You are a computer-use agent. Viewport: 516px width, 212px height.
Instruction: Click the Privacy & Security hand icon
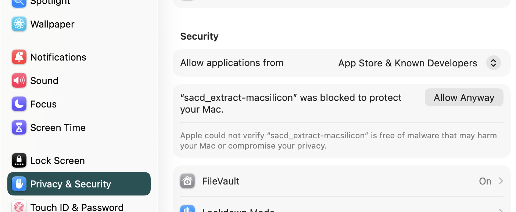(x=19, y=184)
